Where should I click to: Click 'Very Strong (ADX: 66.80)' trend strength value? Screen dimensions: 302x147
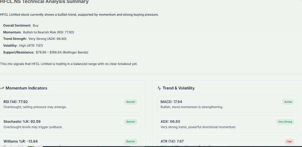(47, 39)
